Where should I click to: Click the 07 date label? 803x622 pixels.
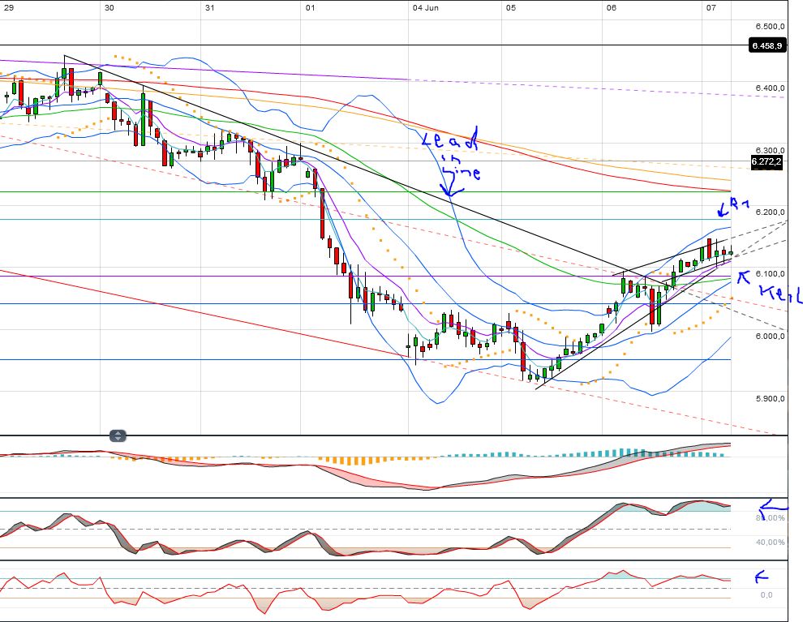click(x=711, y=7)
